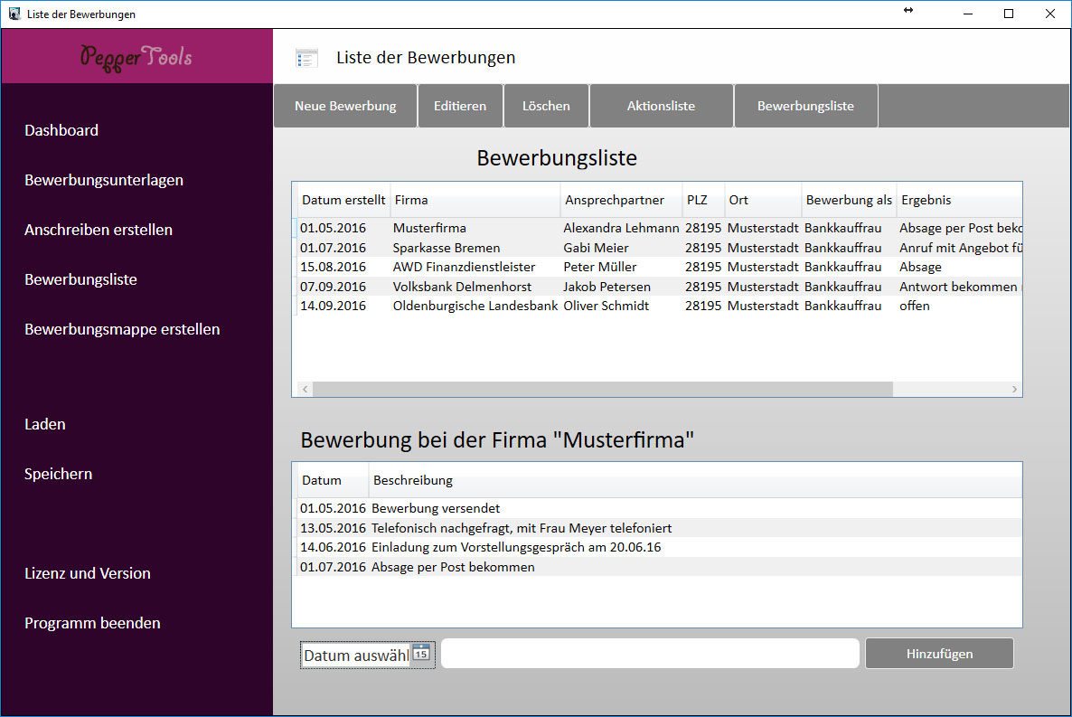Click the Hinzufügen button

[939, 654]
